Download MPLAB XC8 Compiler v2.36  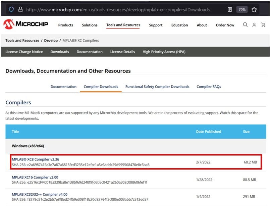point(36,159)
